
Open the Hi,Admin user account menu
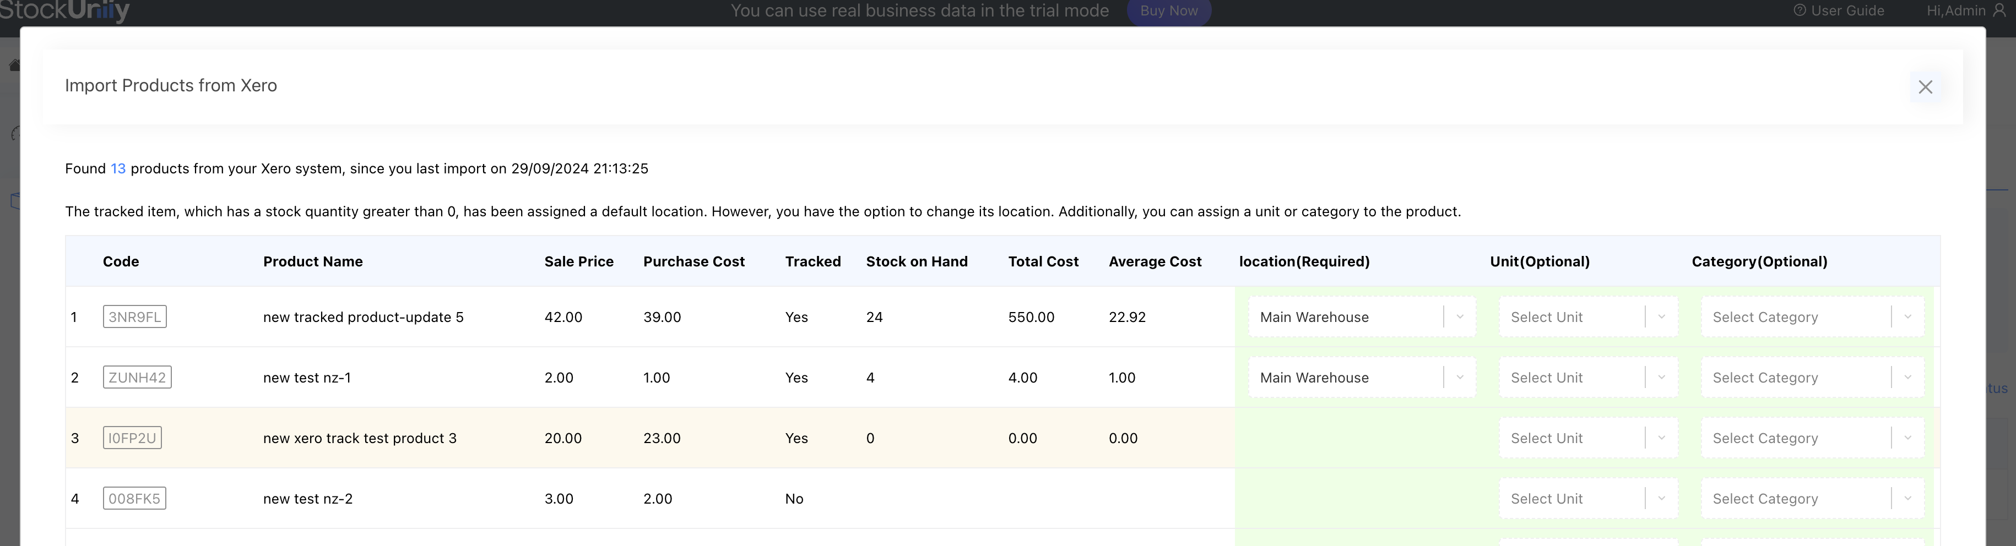pos(1964,11)
